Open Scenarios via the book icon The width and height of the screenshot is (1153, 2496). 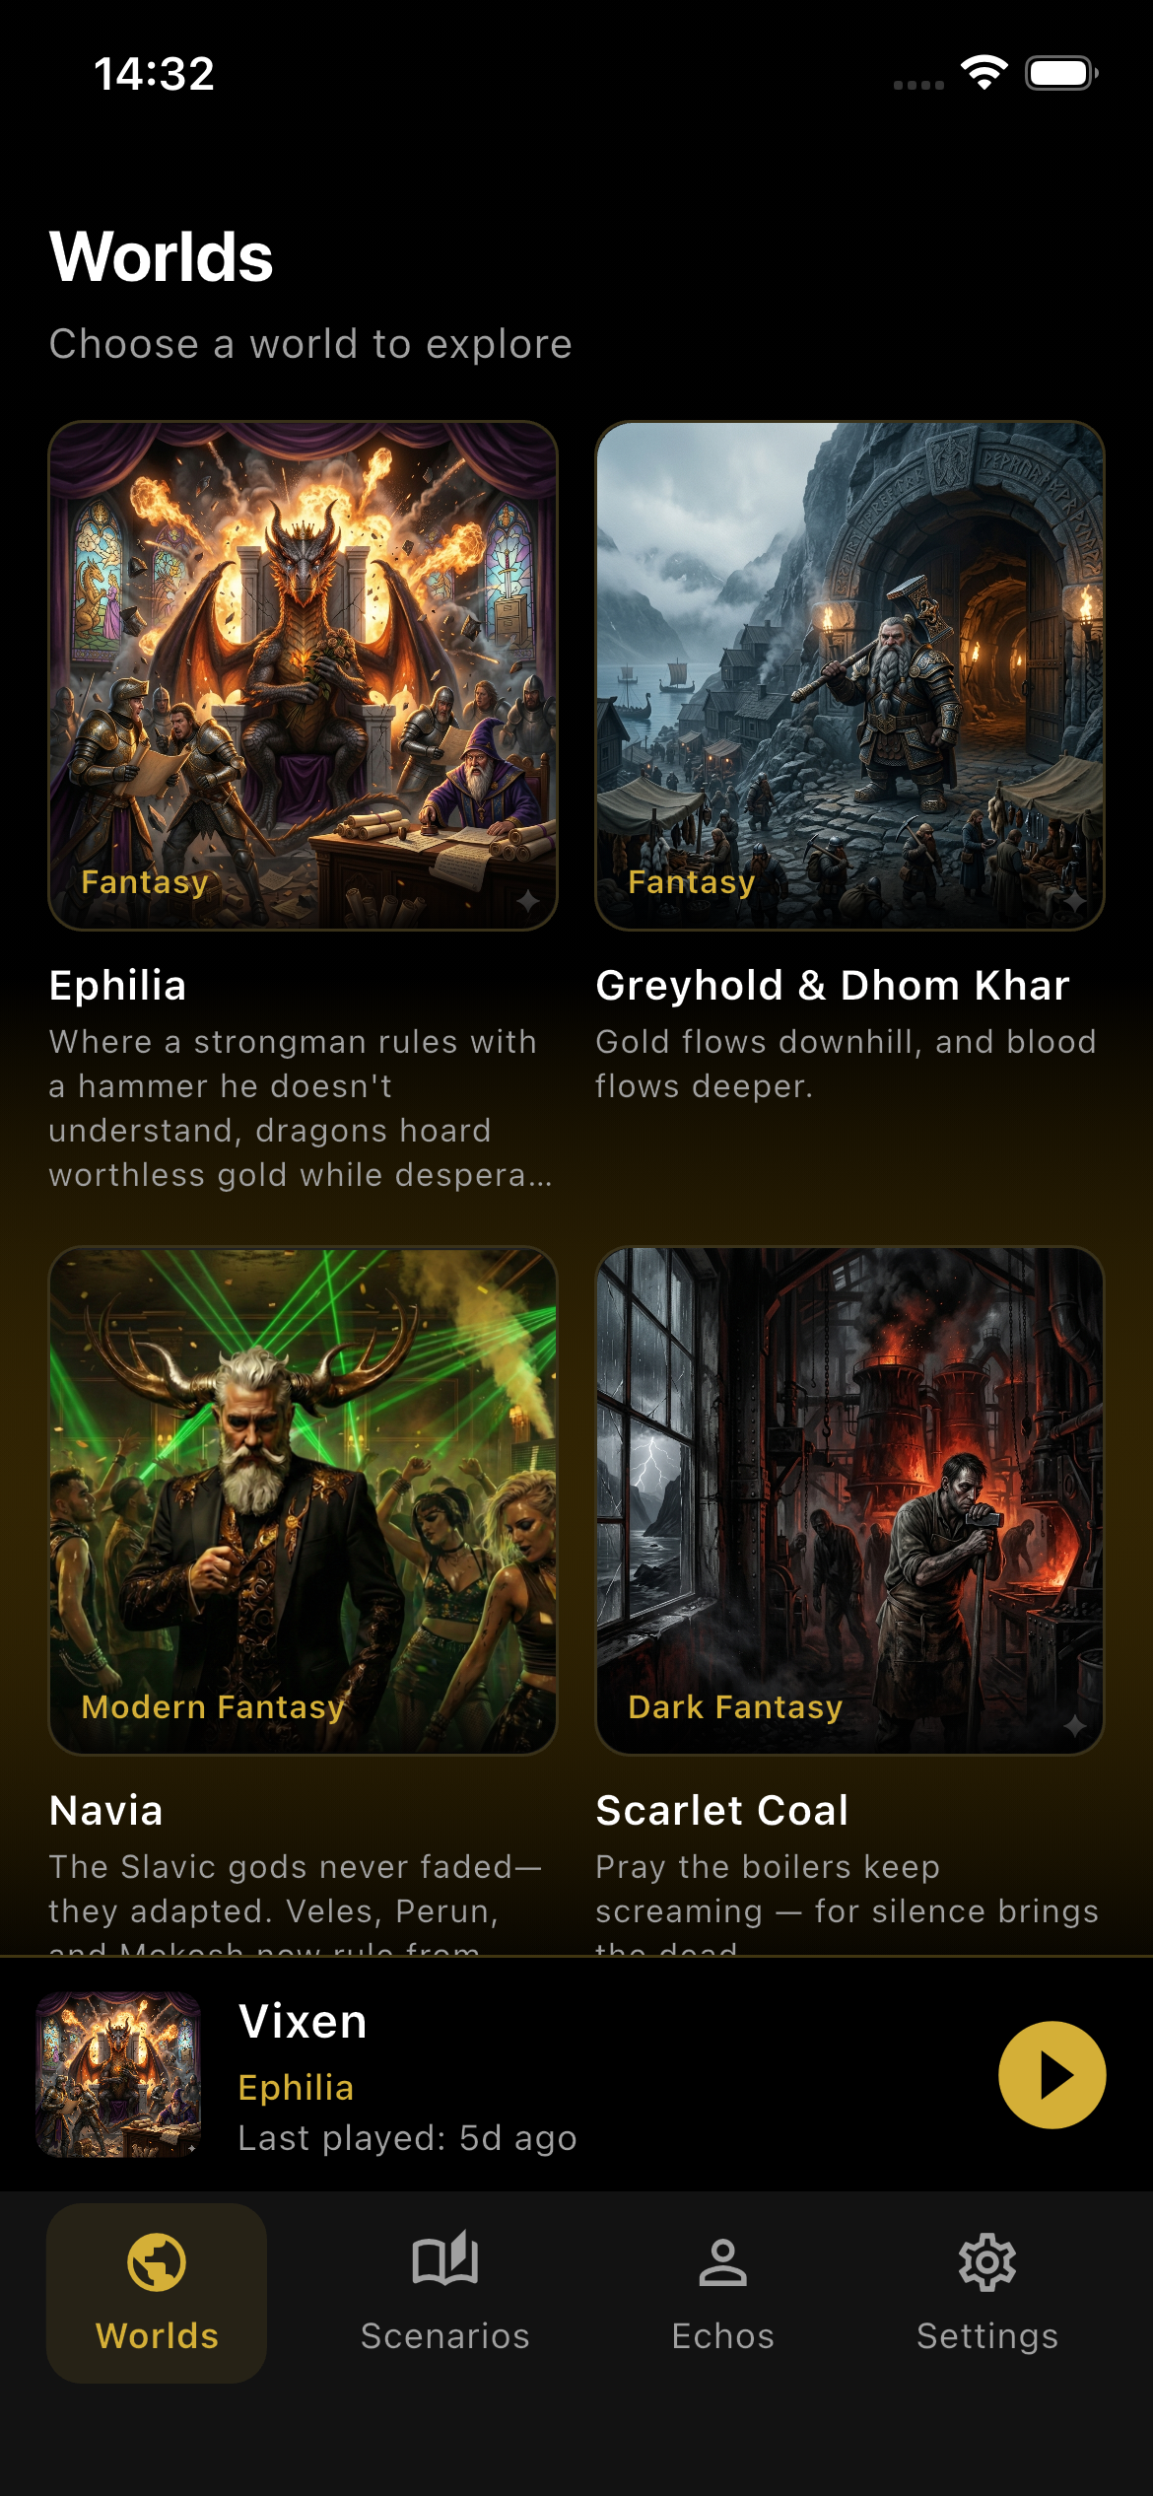[445, 2260]
